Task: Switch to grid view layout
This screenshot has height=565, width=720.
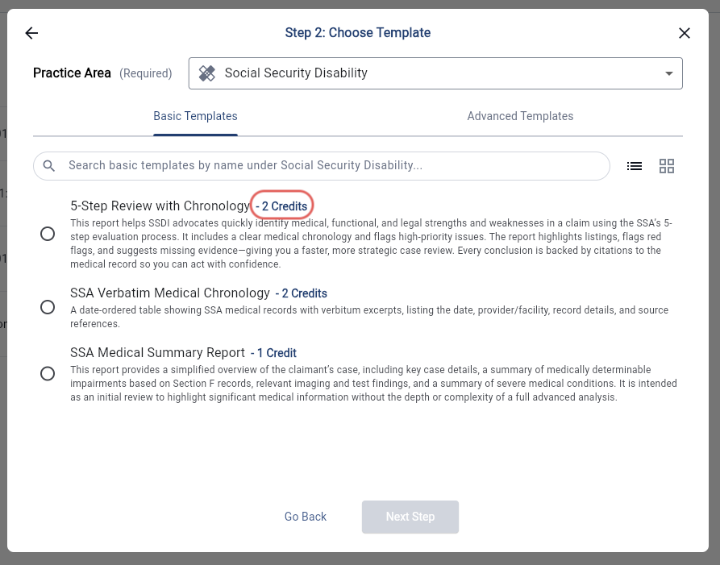Action: [667, 166]
